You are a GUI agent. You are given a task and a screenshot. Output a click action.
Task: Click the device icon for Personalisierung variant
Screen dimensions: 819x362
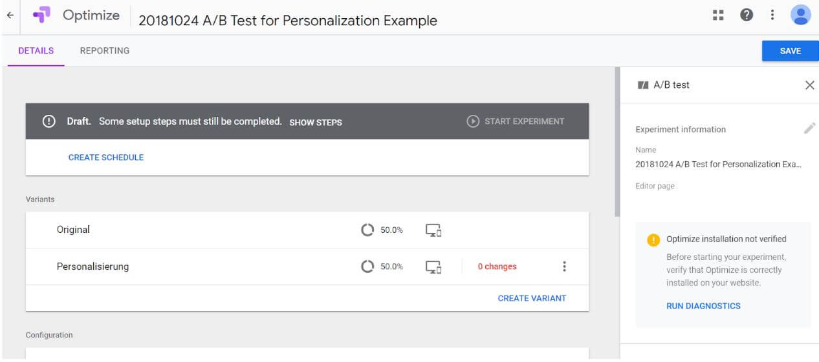pos(433,266)
